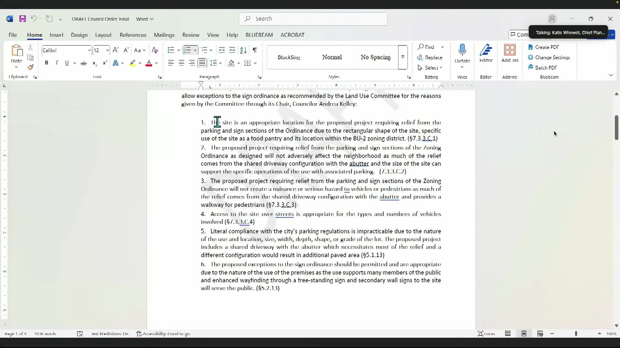Undo the last action
Viewport: 620px width, 348px height.
[x=34, y=19]
